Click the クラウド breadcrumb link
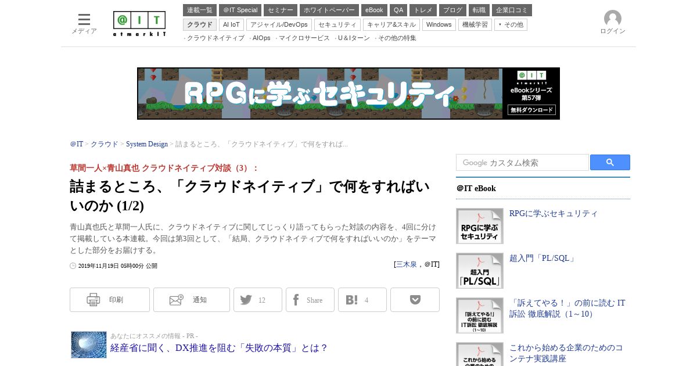Viewport: 697px width, 366px height. point(104,144)
